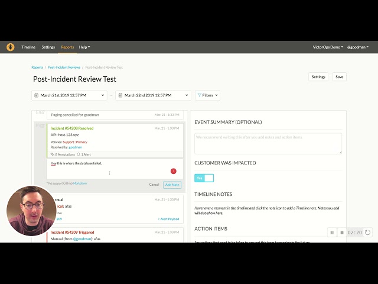Open the March 21st 2019 start date picker
Screen dimensions: 378x284
click(x=69, y=95)
